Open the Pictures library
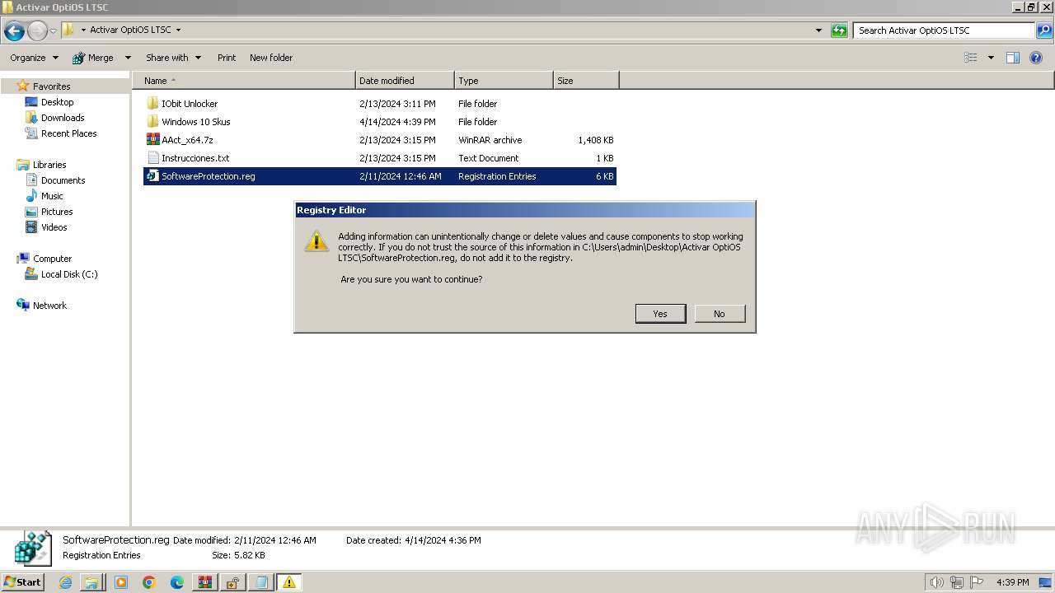This screenshot has width=1055, height=593. coord(57,212)
